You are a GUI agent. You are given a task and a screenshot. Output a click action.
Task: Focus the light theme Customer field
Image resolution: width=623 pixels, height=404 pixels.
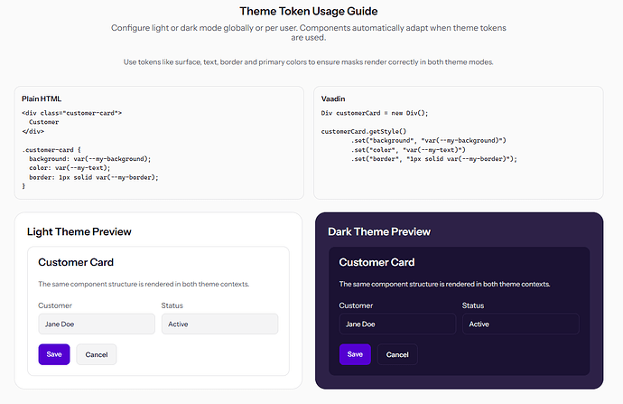point(97,324)
